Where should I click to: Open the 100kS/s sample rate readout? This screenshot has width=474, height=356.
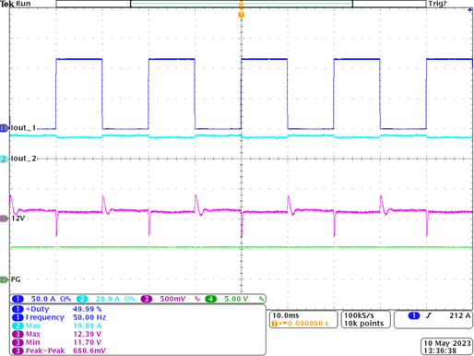(x=366, y=320)
